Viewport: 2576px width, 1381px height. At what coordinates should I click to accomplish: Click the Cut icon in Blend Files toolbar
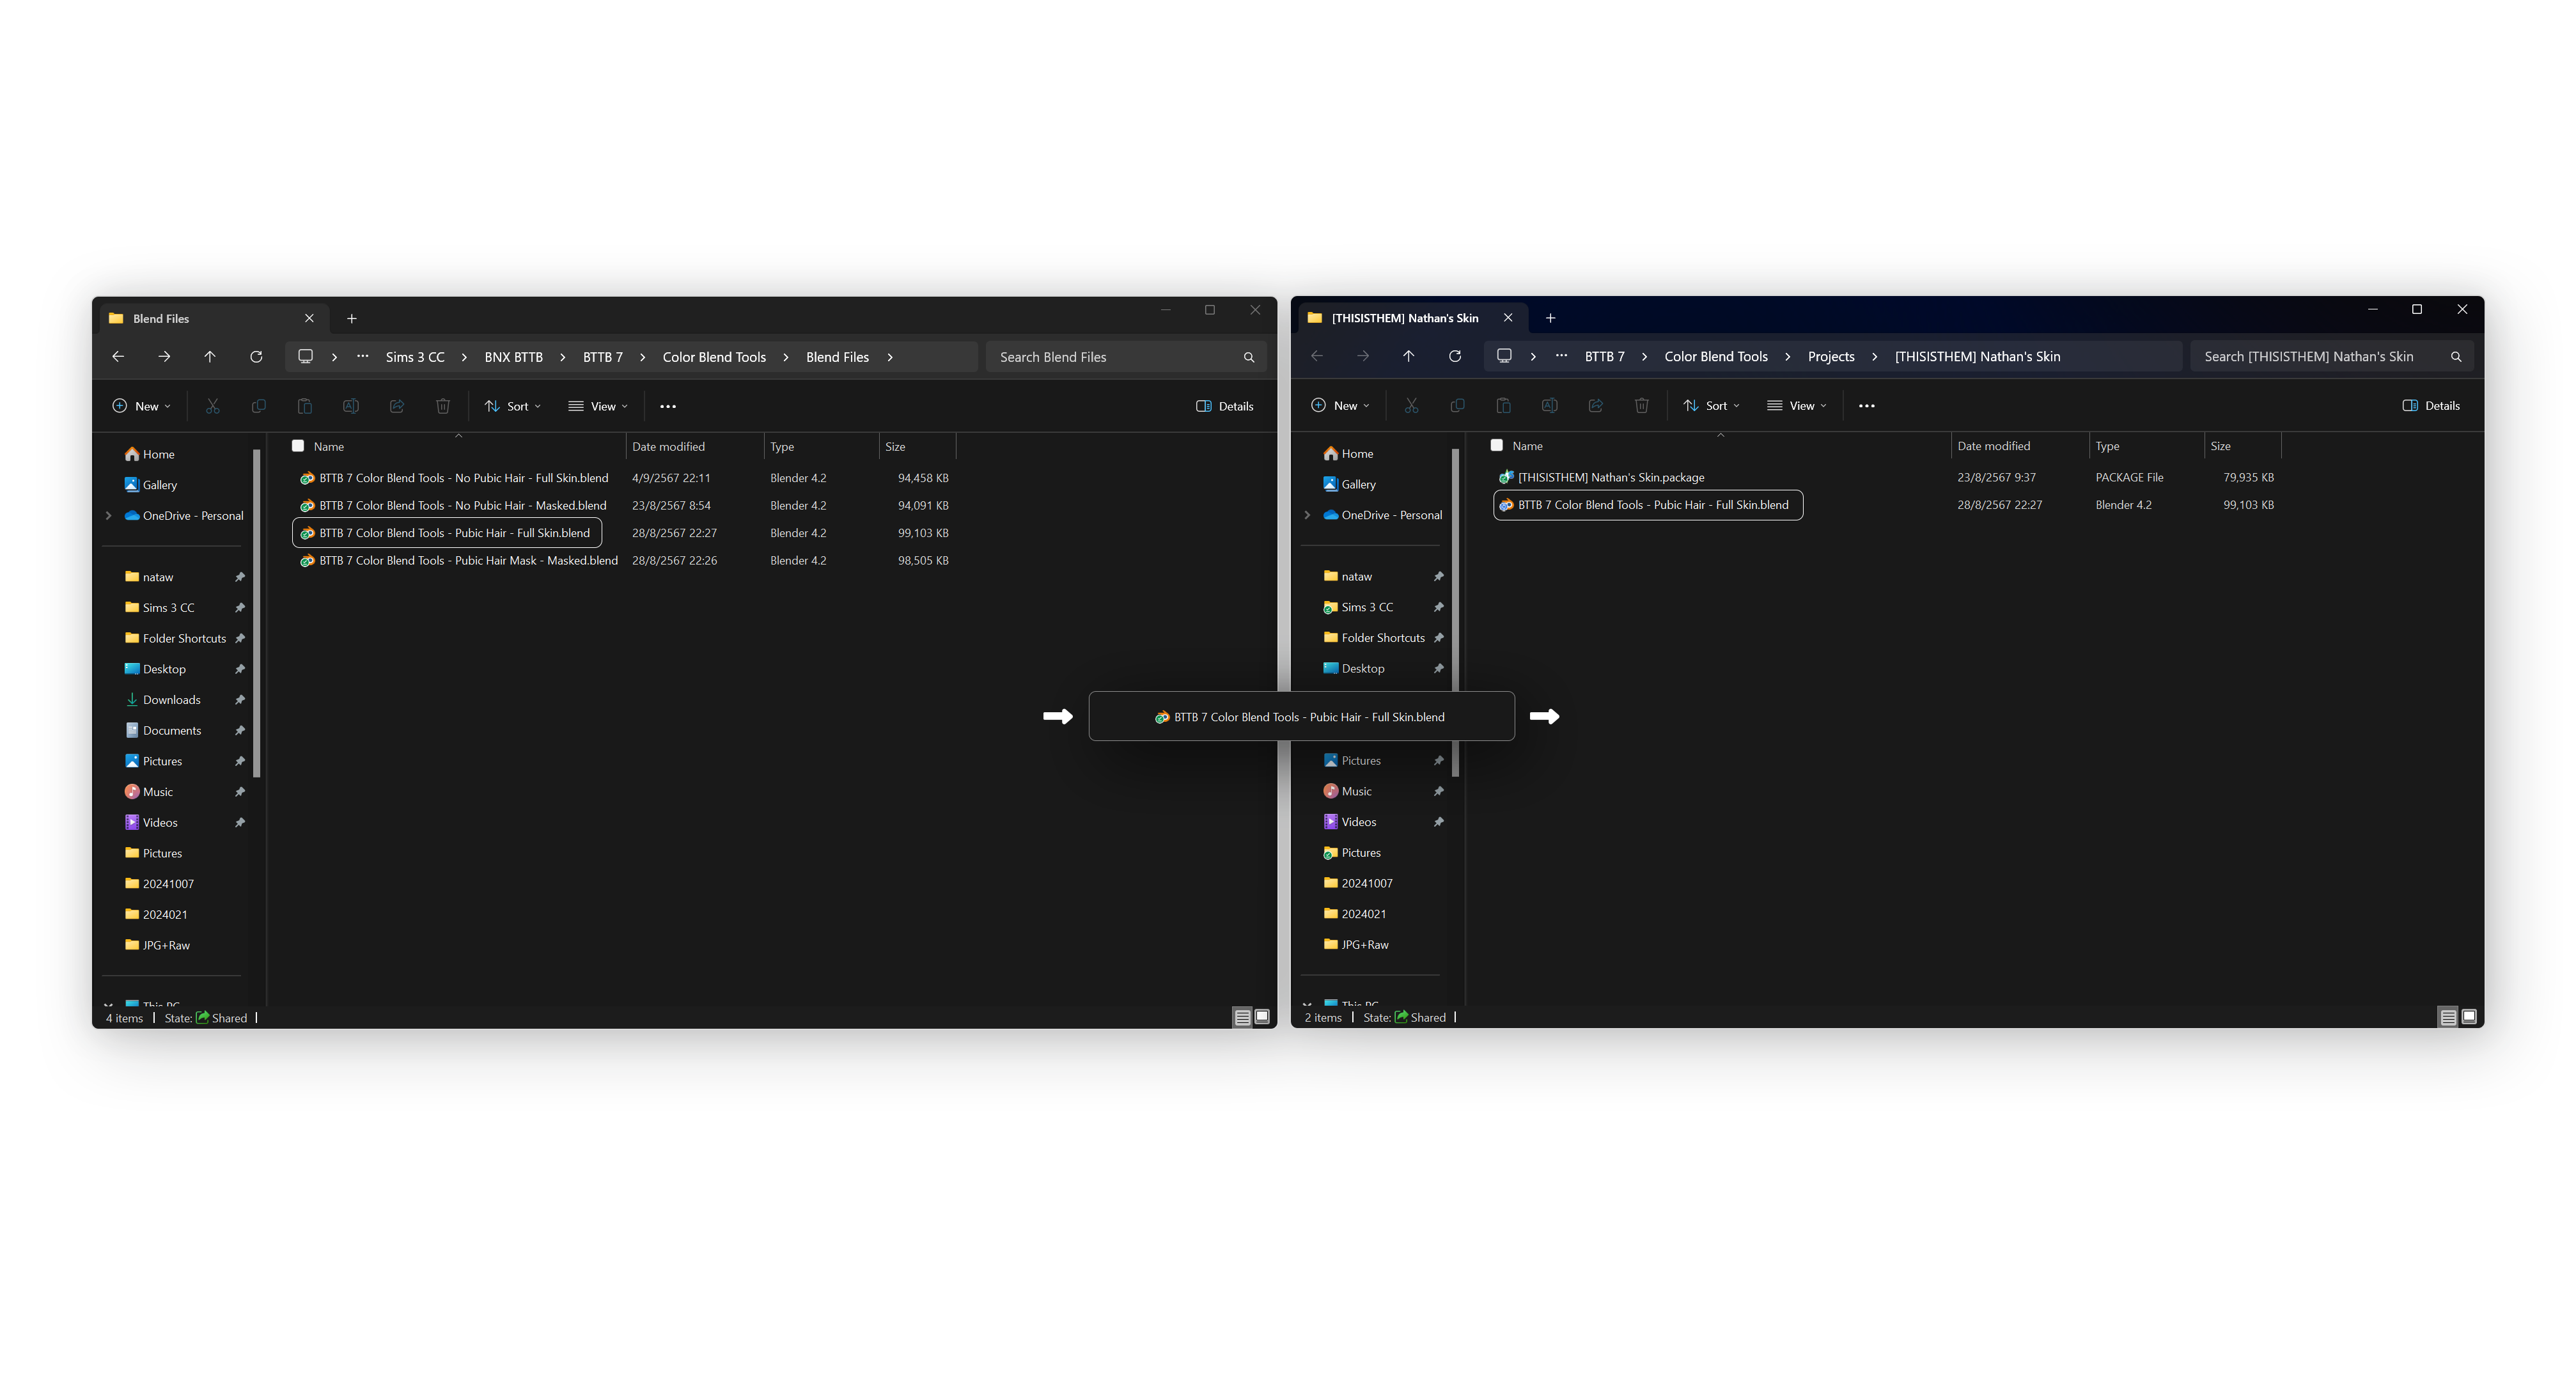click(212, 406)
